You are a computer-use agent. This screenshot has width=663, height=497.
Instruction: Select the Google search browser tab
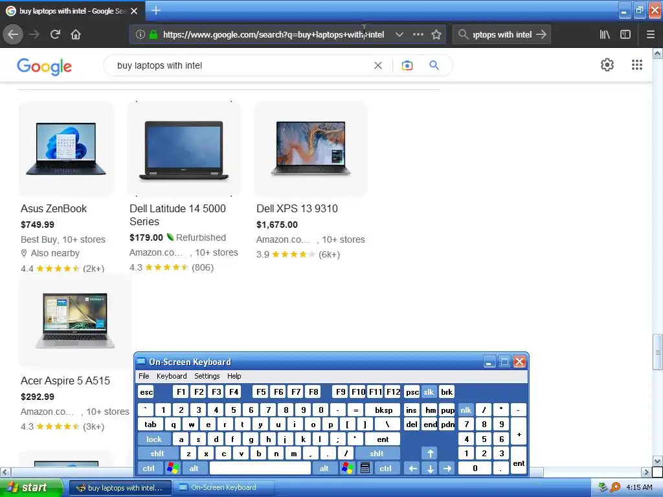coord(73,10)
